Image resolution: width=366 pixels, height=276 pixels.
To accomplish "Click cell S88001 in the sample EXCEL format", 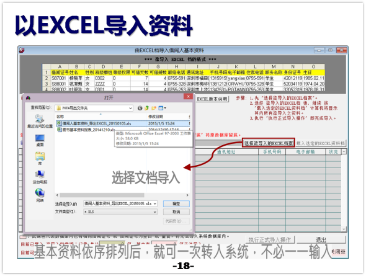I will tap(59, 84).
